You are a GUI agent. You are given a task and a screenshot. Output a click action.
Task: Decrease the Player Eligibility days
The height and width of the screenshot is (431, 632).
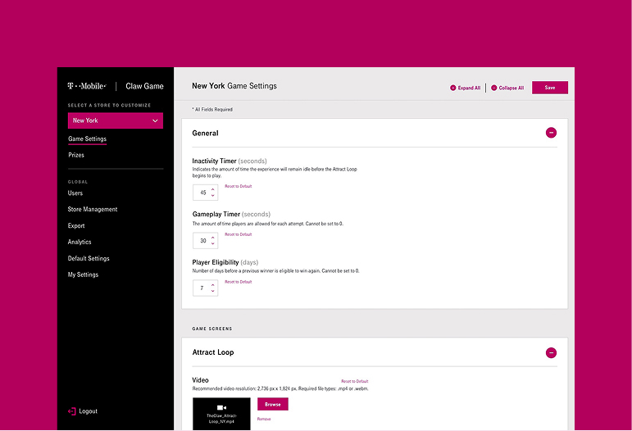tap(213, 291)
